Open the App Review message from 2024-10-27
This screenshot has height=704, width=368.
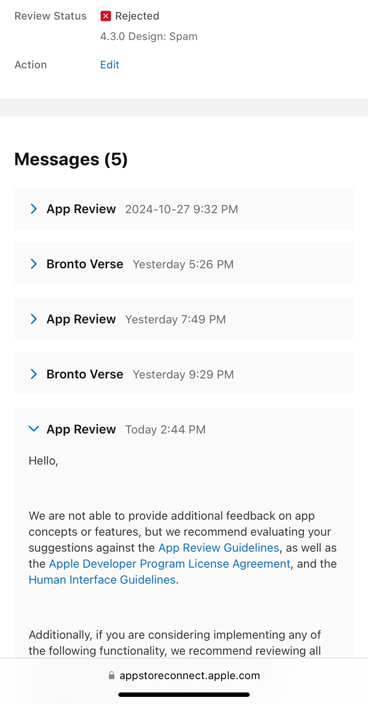(x=184, y=208)
